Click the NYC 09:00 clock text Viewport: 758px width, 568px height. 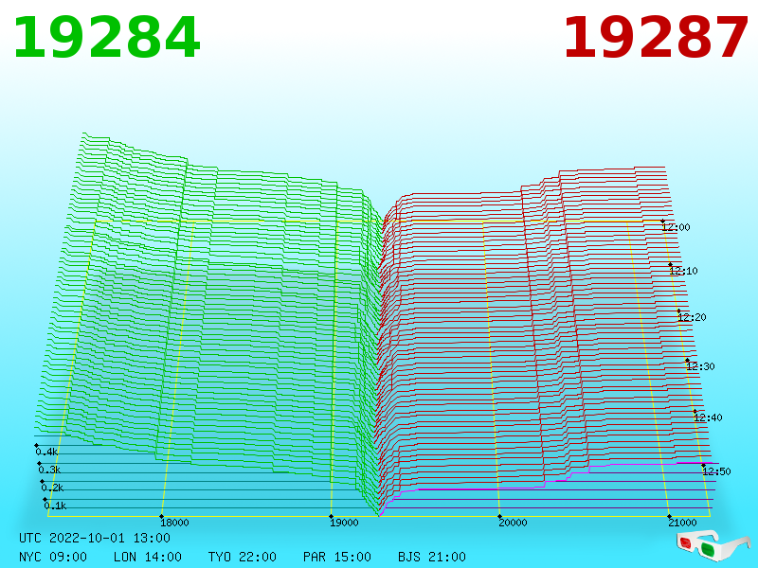(x=53, y=557)
